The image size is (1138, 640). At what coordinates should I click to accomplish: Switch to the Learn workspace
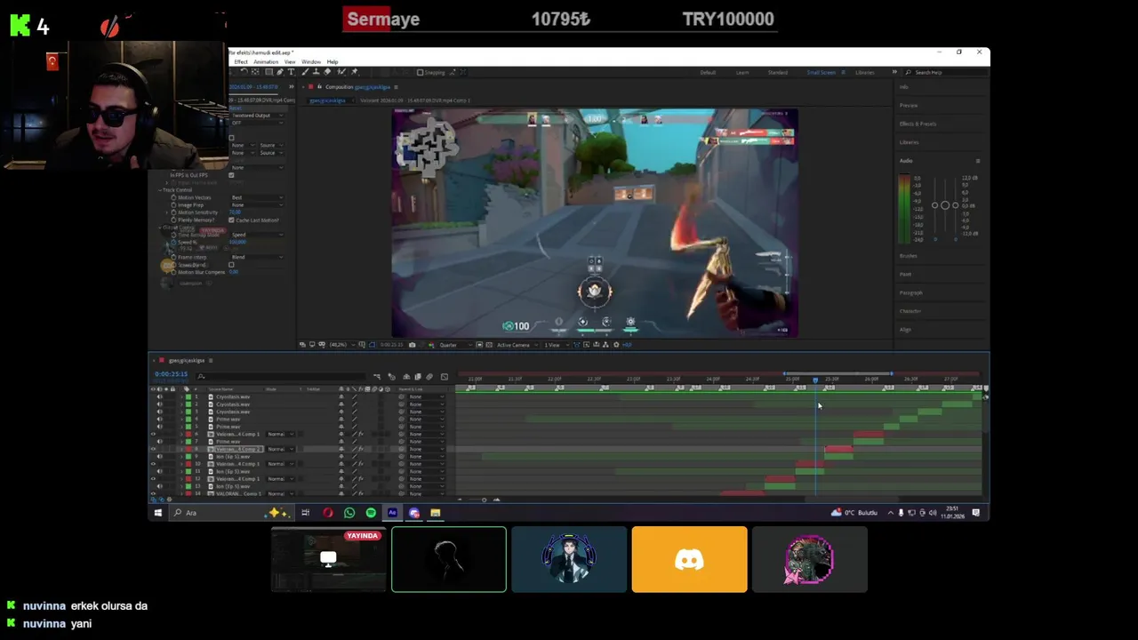(742, 72)
